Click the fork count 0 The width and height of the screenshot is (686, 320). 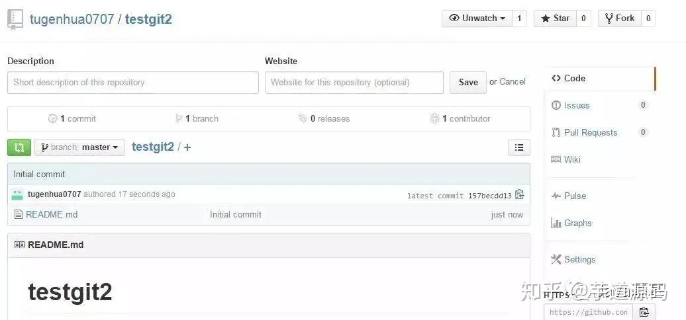[648, 19]
